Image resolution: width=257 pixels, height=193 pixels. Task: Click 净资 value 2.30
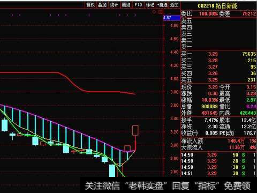point(213,127)
